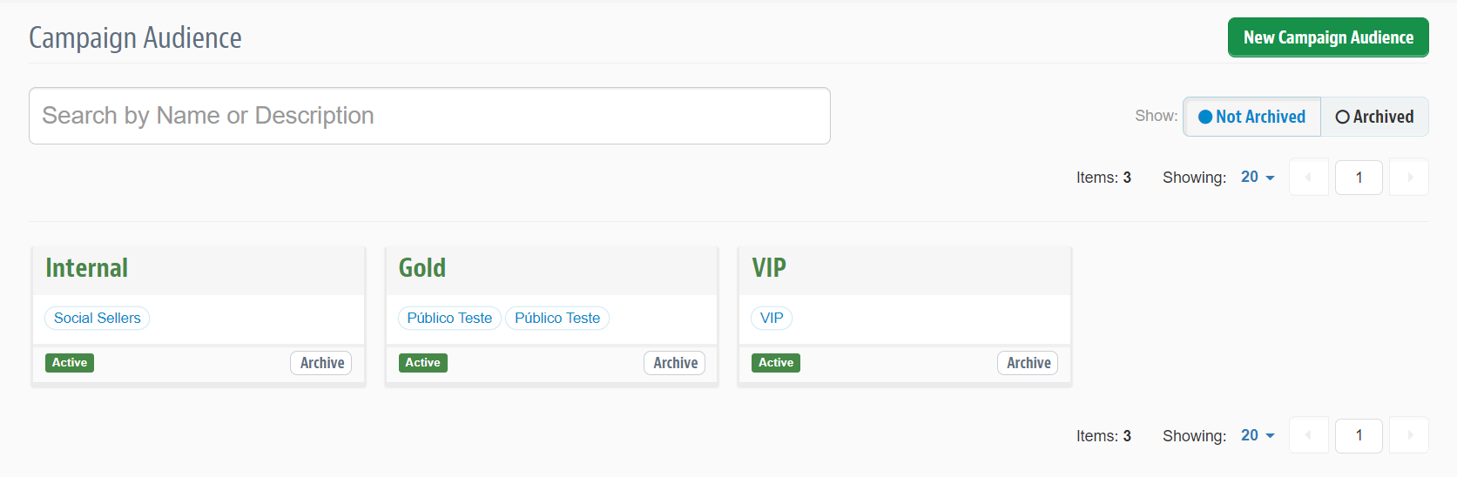Open the top Showing 20 dropdown
Viewport: 1457px width, 477px height.
click(1258, 177)
